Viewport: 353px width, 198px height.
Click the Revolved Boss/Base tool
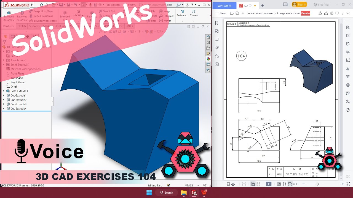(x=22, y=16)
